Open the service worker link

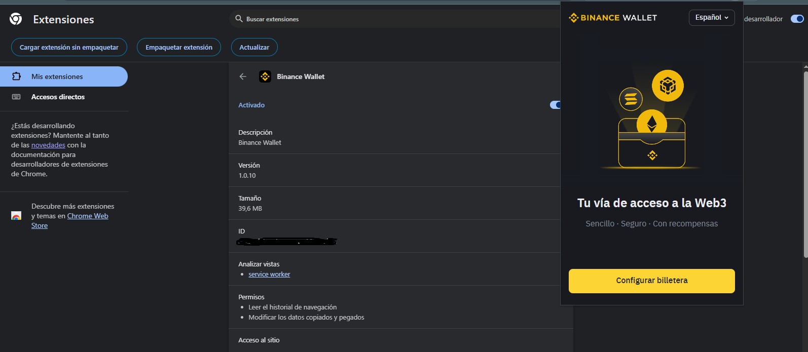[269, 274]
